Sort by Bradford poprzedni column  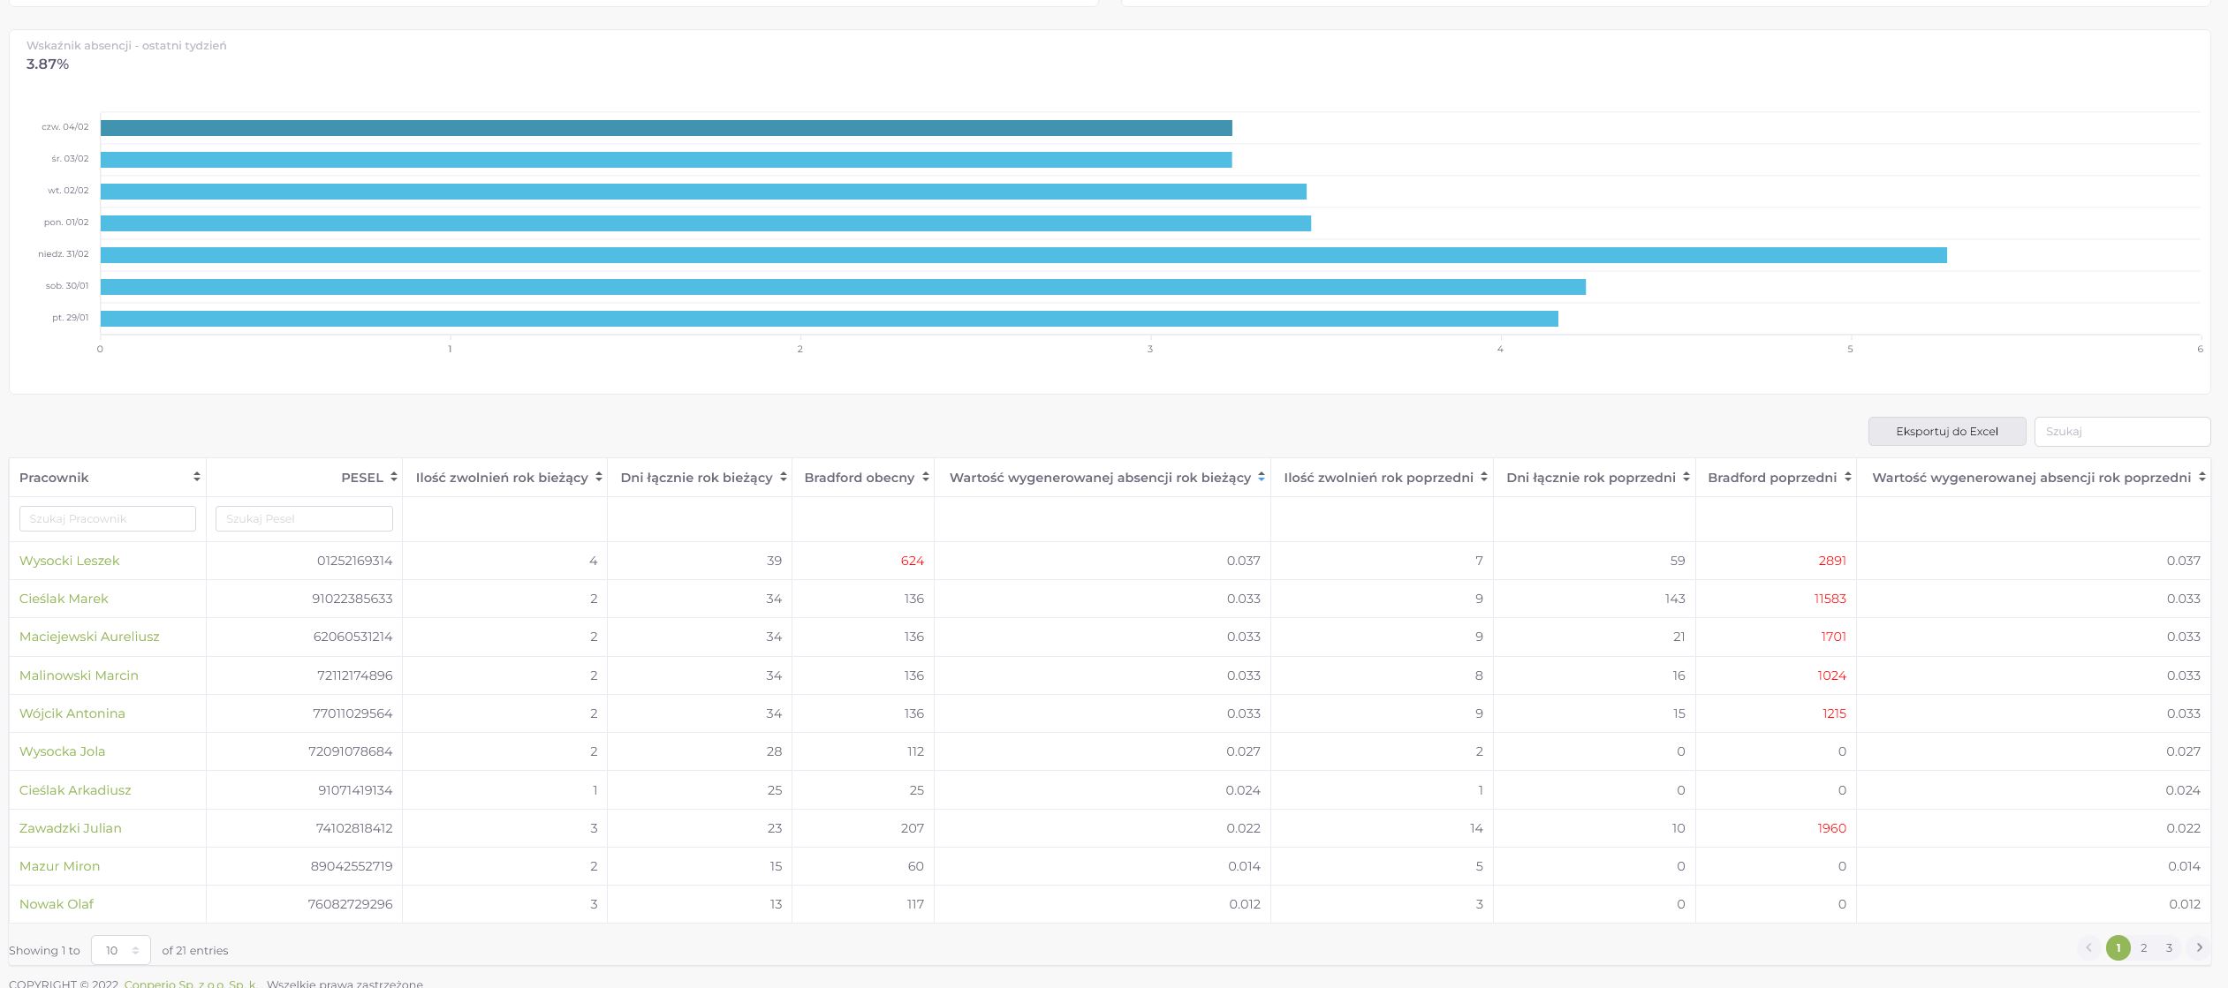coord(1847,477)
